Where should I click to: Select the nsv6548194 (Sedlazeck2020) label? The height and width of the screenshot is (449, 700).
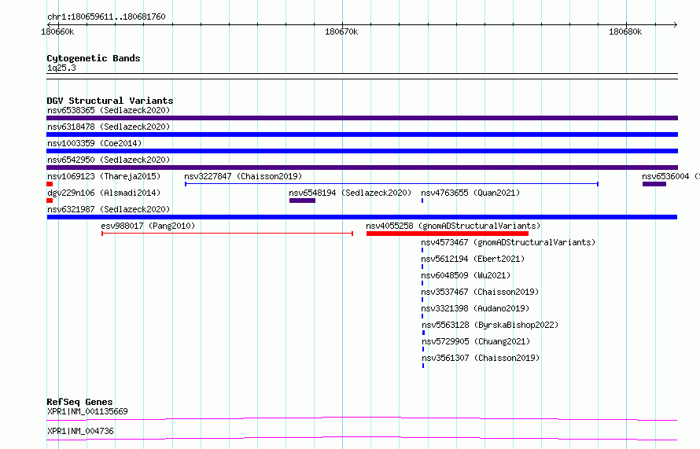(x=350, y=193)
